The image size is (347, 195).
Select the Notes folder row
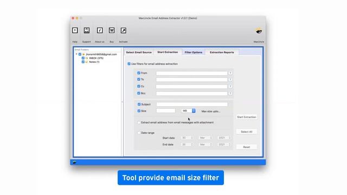(94, 62)
